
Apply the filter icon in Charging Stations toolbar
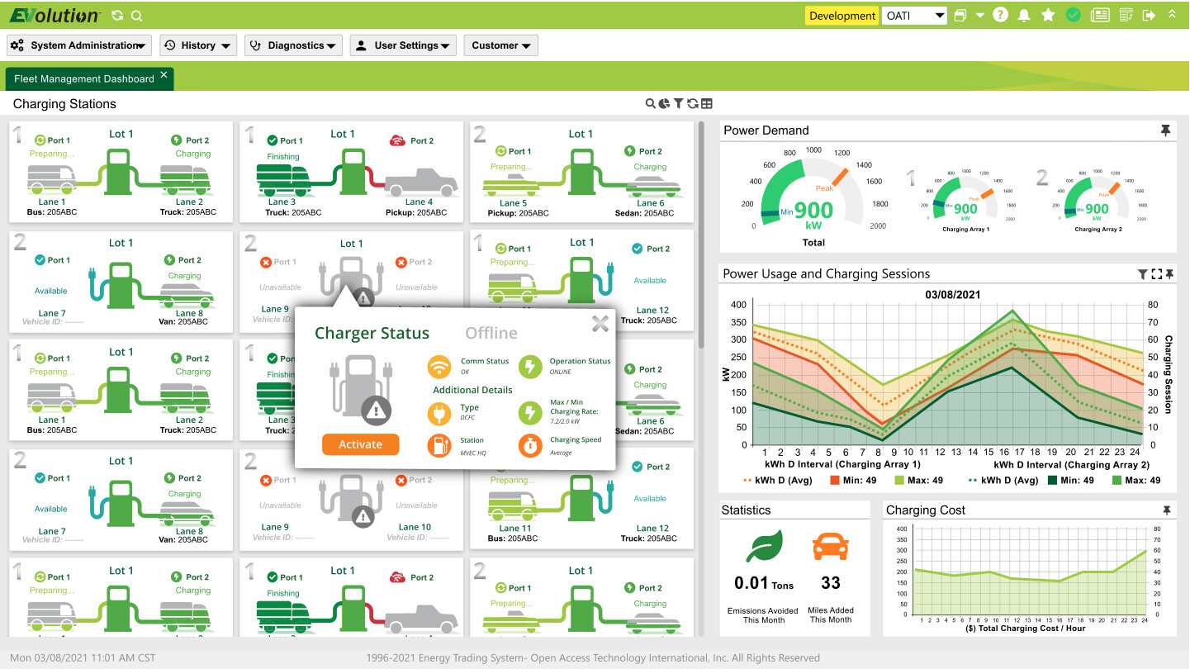pyautogui.click(x=678, y=103)
